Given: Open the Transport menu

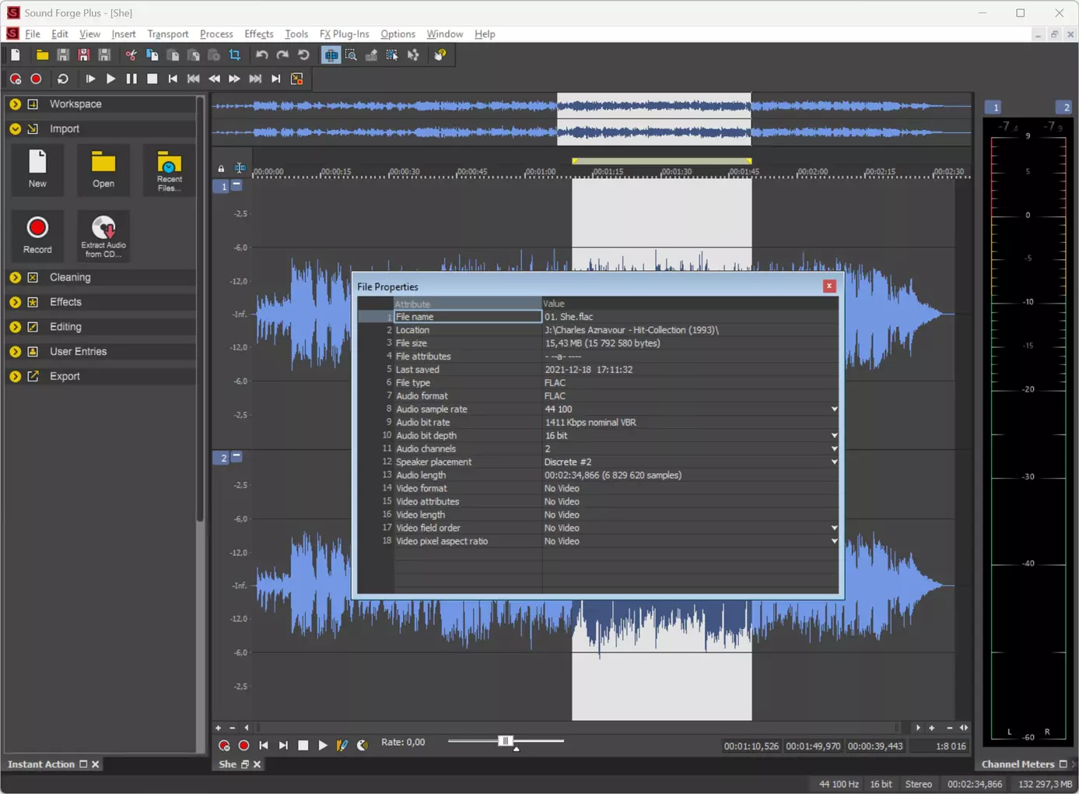Looking at the screenshot, I should (x=168, y=34).
